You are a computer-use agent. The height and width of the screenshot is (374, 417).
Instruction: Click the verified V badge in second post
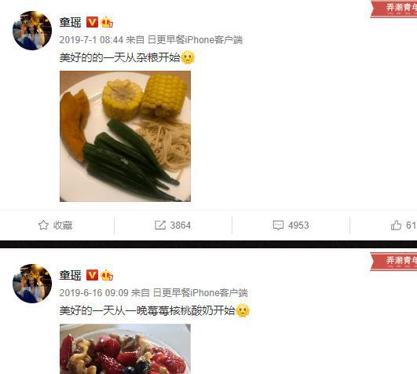[92, 275]
